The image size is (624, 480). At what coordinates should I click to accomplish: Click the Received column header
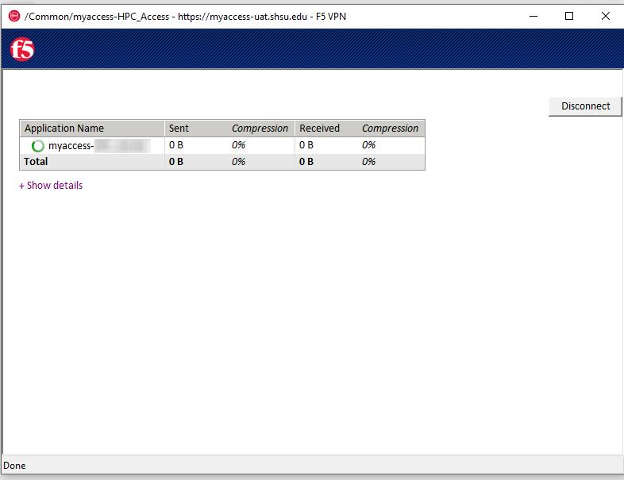319,129
